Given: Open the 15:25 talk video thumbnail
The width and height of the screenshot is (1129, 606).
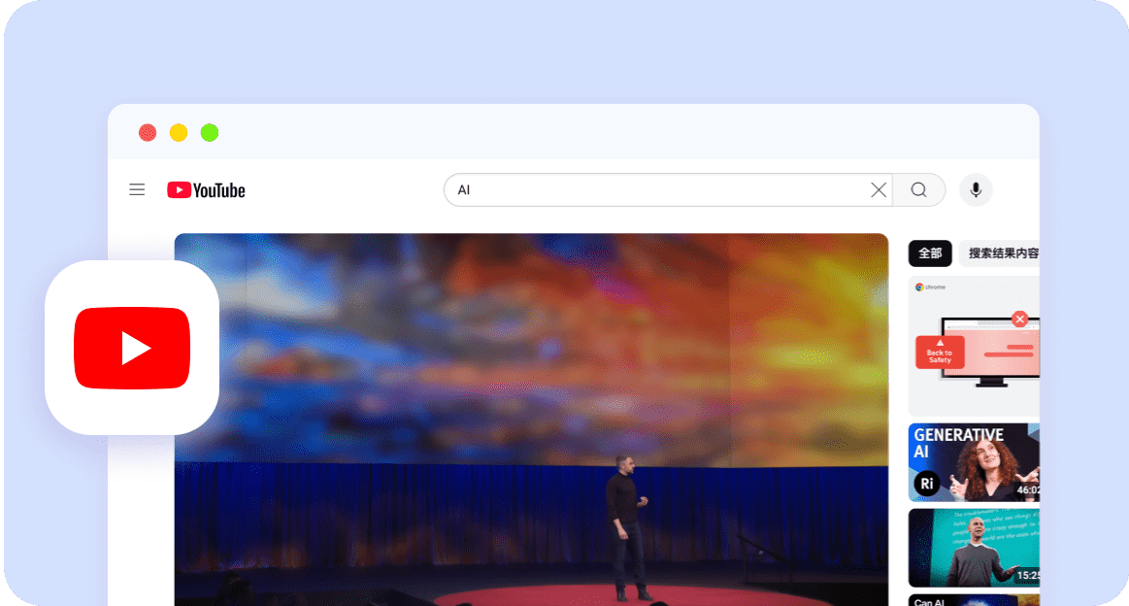Looking at the screenshot, I should (974, 547).
